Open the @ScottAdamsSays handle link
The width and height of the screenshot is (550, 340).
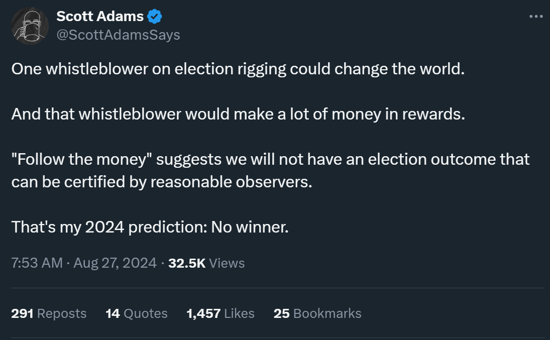tap(118, 35)
